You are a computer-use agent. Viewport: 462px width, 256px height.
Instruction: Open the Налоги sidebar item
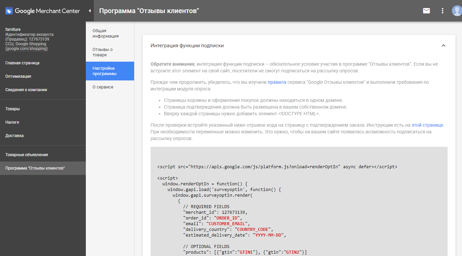tap(12, 122)
